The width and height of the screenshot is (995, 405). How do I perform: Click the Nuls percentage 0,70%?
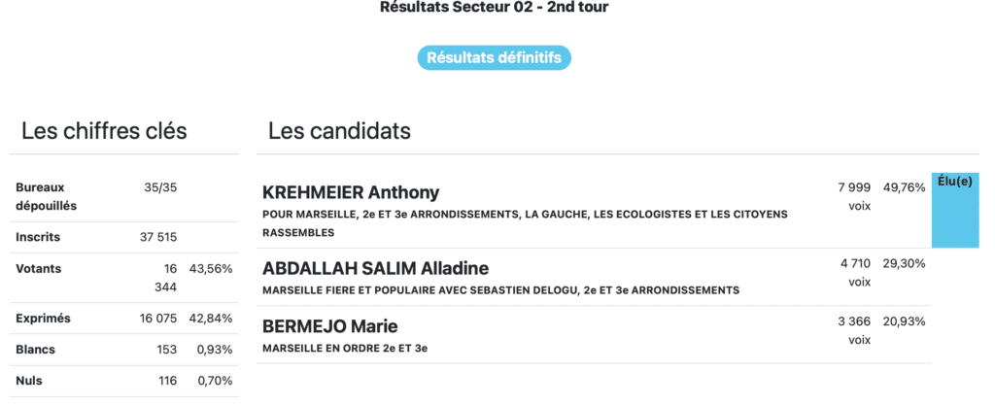click(215, 381)
